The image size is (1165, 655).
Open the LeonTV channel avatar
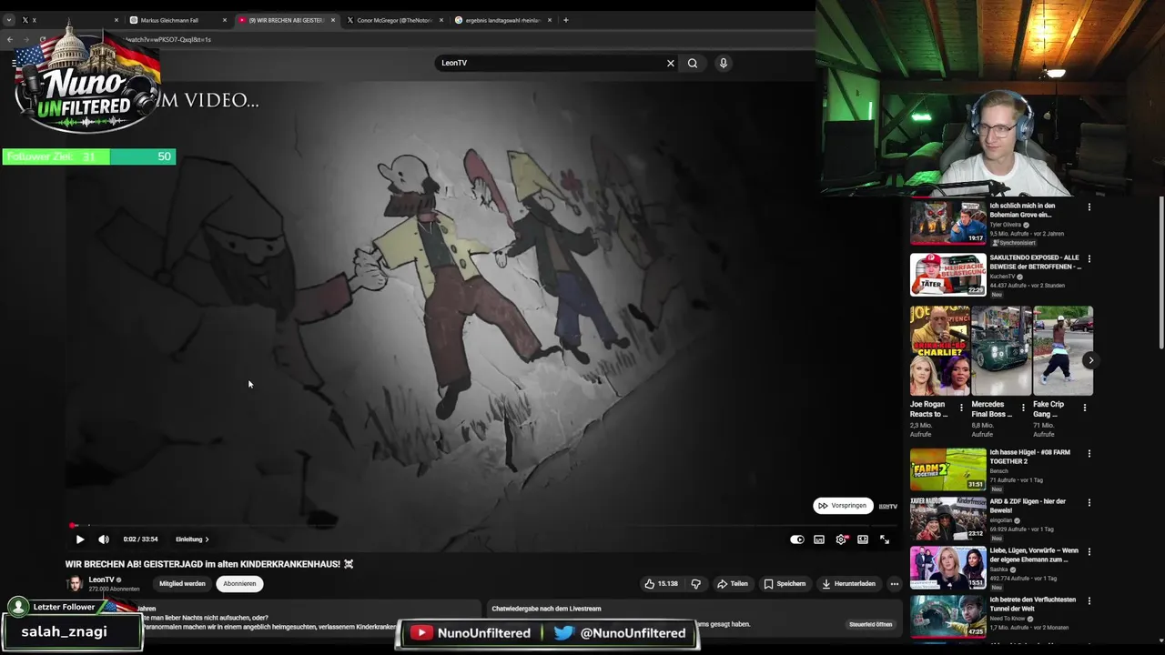click(75, 584)
